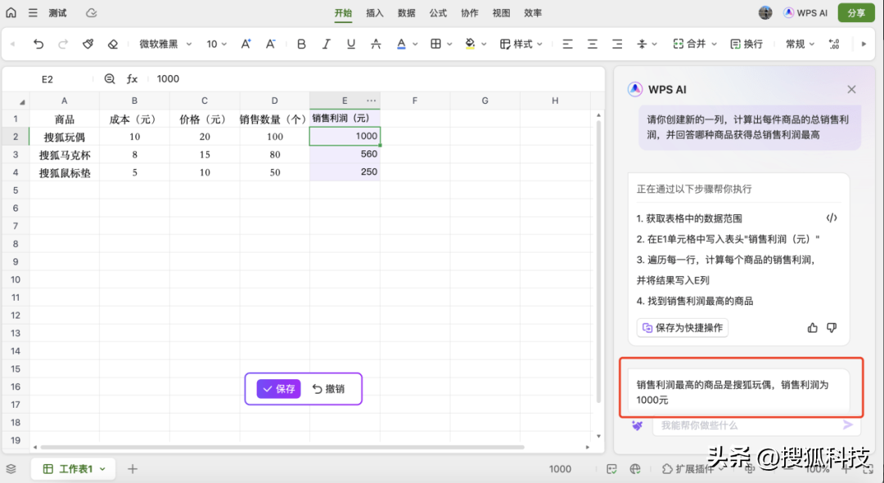Give thumbs up to AI response
This screenshot has height=483, width=884.
[x=813, y=328]
